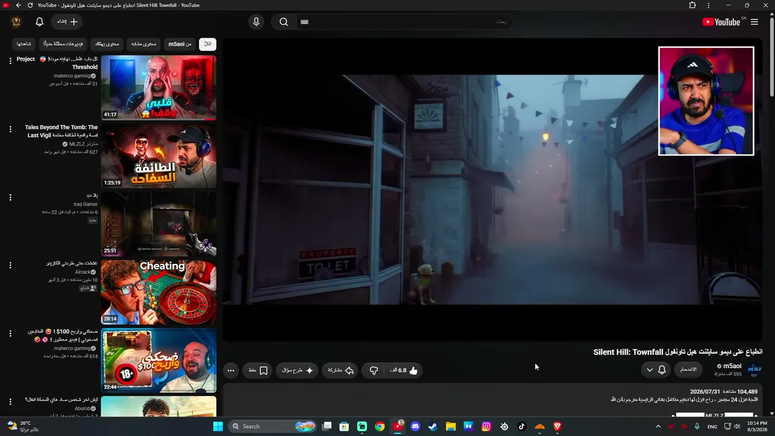Image resolution: width=775 pixels, height=436 pixels.
Task: Open the Cheating roulette thumbnail
Action: tap(159, 292)
